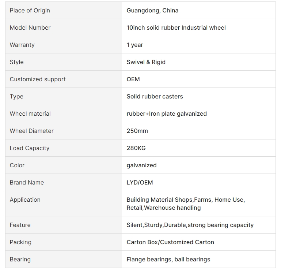The width and height of the screenshot is (281, 272).
Task: Click Solid rubber casters type value
Action: click(155, 97)
